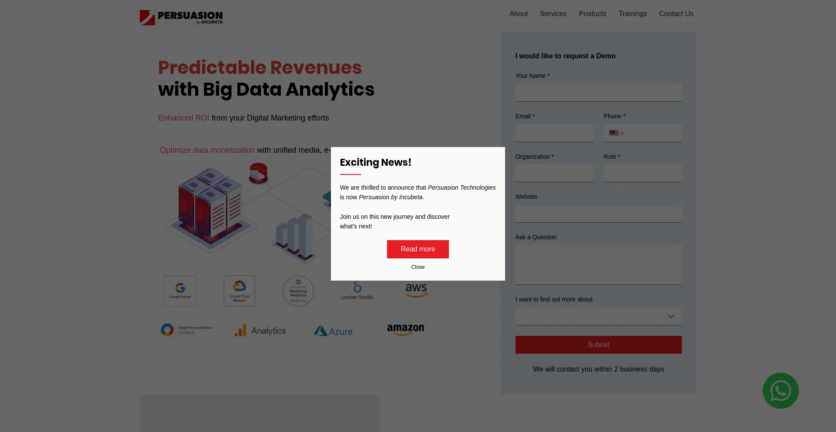
Task: Expand the 'I want to find out more about' dropdown
Action: 598,317
